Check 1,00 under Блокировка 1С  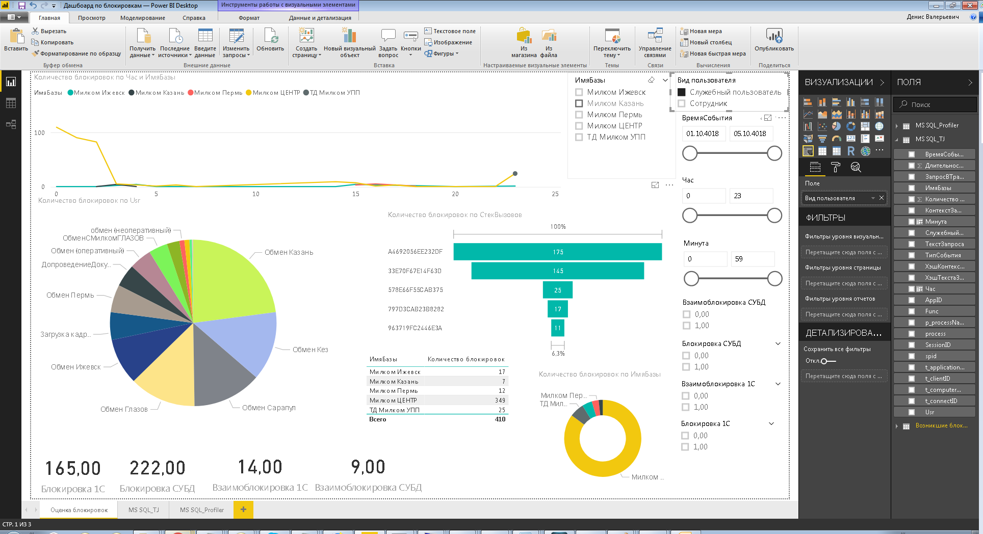[685, 447]
